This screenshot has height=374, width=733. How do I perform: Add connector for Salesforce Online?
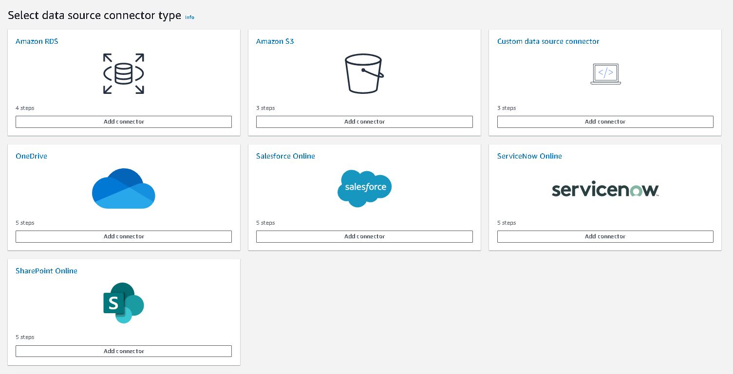(364, 236)
